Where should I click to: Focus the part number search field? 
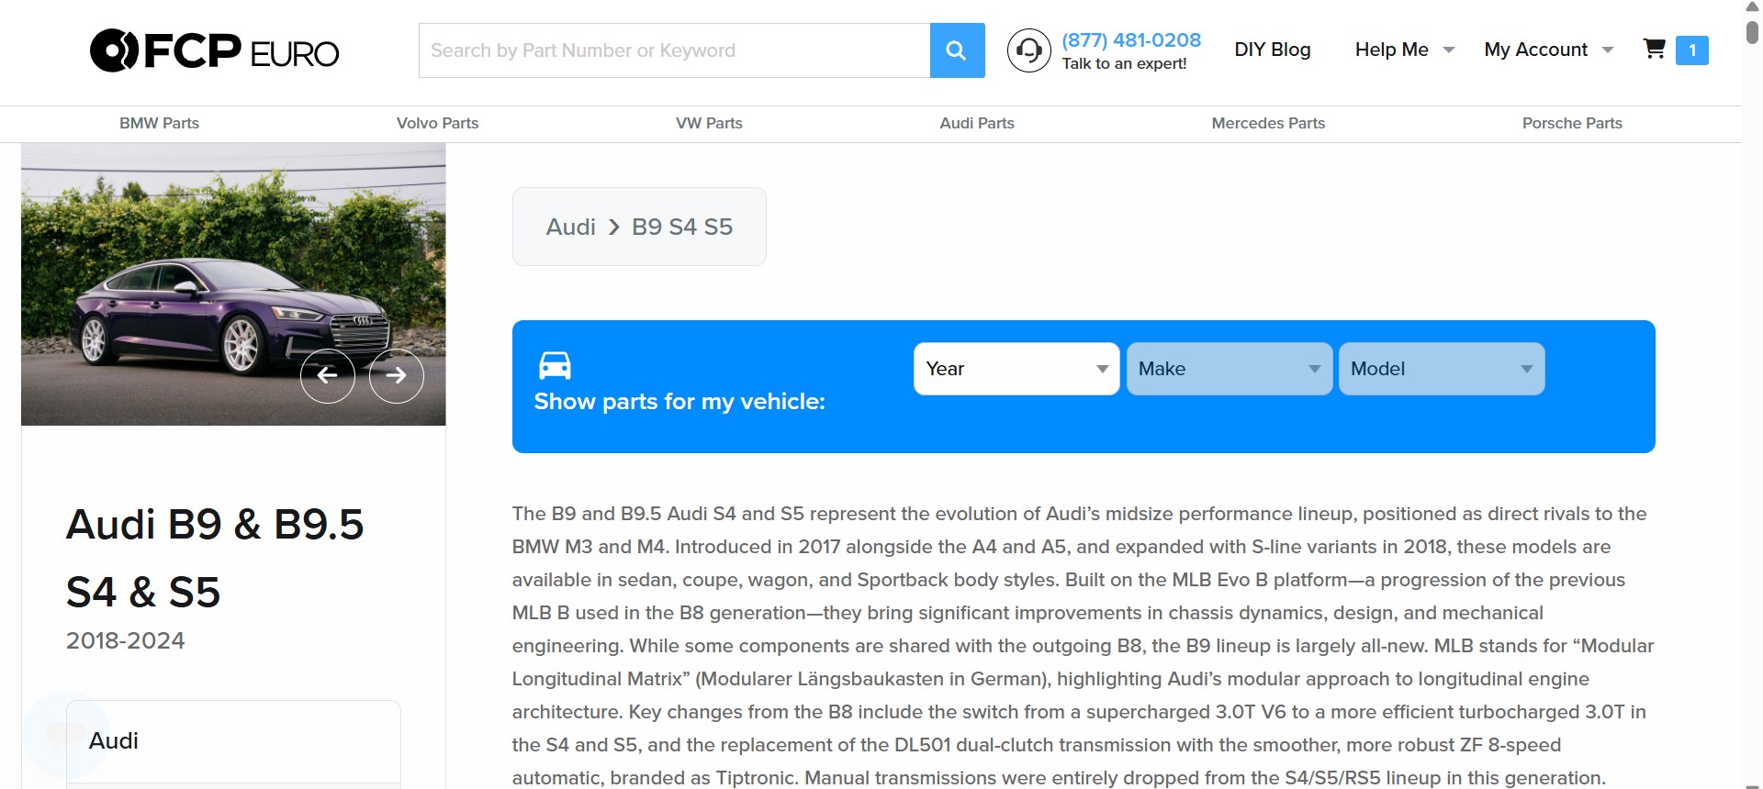(674, 50)
